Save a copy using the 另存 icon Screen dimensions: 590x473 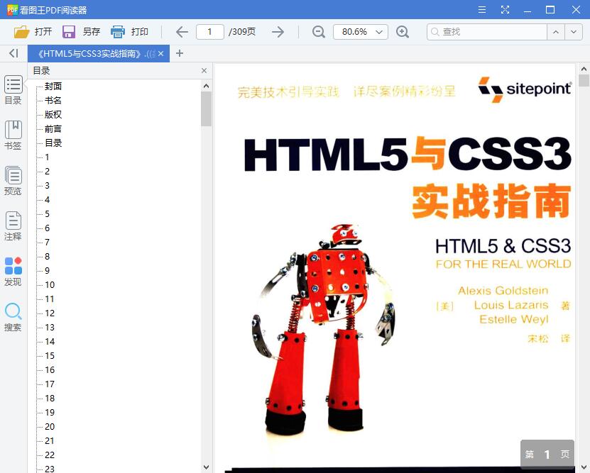click(68, 32)
